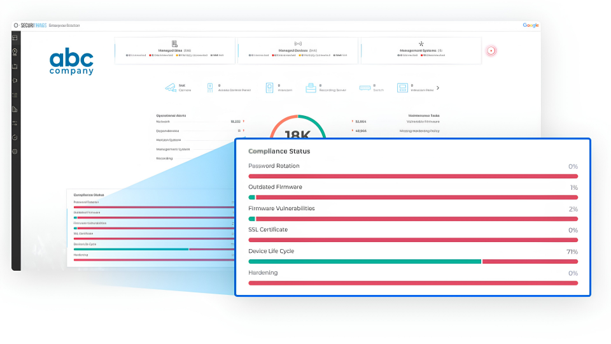Select the Switch device icon
611x344 pixels.
point(365,88)
